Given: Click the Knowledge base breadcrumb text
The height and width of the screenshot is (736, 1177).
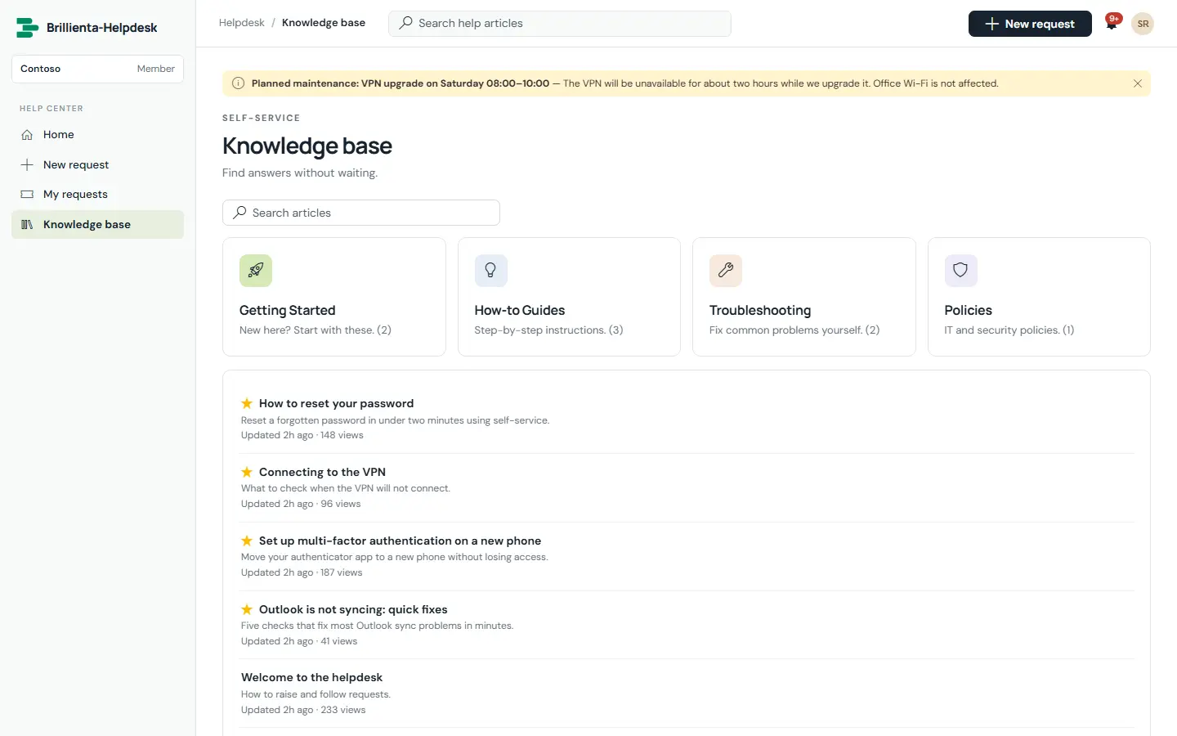Looking at the screenshot, I should point(324,23).
